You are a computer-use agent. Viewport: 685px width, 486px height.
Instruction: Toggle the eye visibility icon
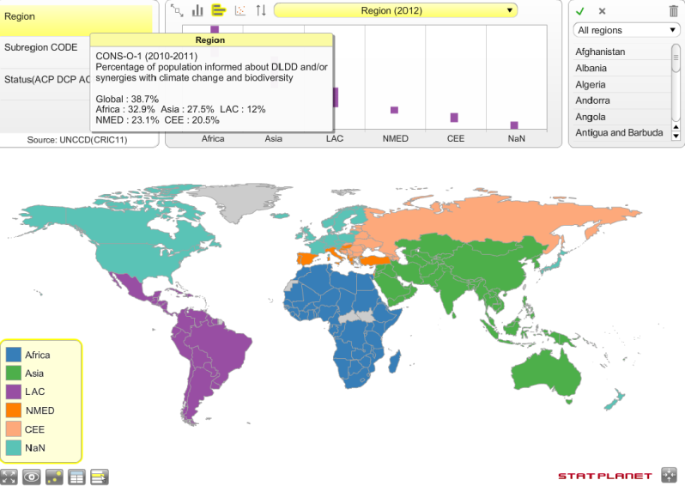32,477
